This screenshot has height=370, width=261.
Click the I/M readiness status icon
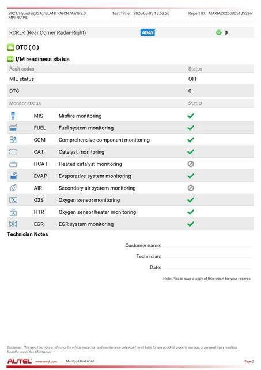[x=10, y=59]
